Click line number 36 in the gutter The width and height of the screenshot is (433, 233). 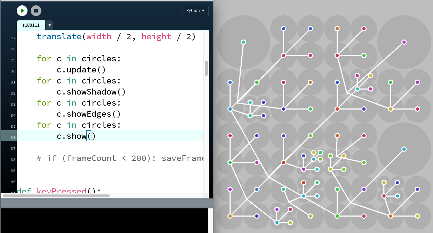pos(13,137)
